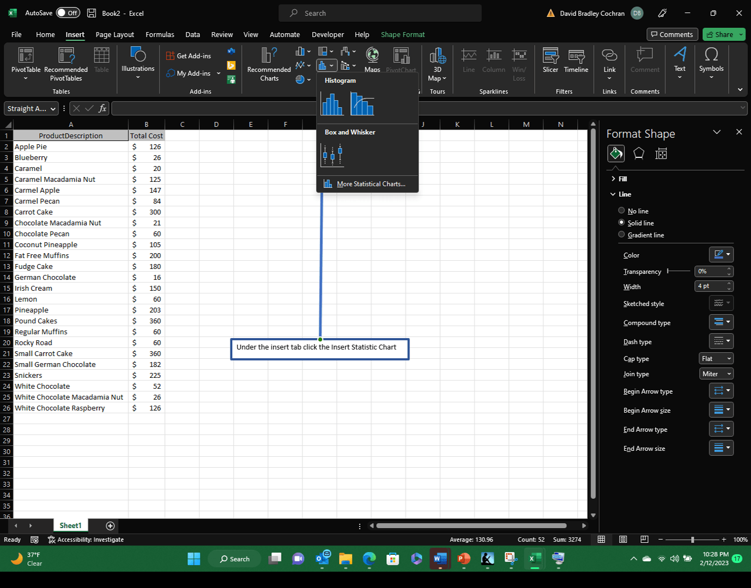Select the Box and Whisker chart icon

pyautogui.click(x=332, y=155)
